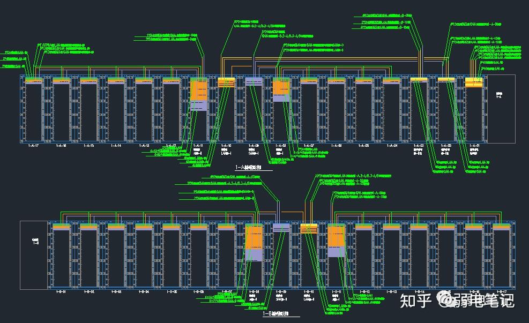Click the underlined 1-B row drawing title
The height and width of the screenshot is (323, 529).
click(x=276, y=313)
